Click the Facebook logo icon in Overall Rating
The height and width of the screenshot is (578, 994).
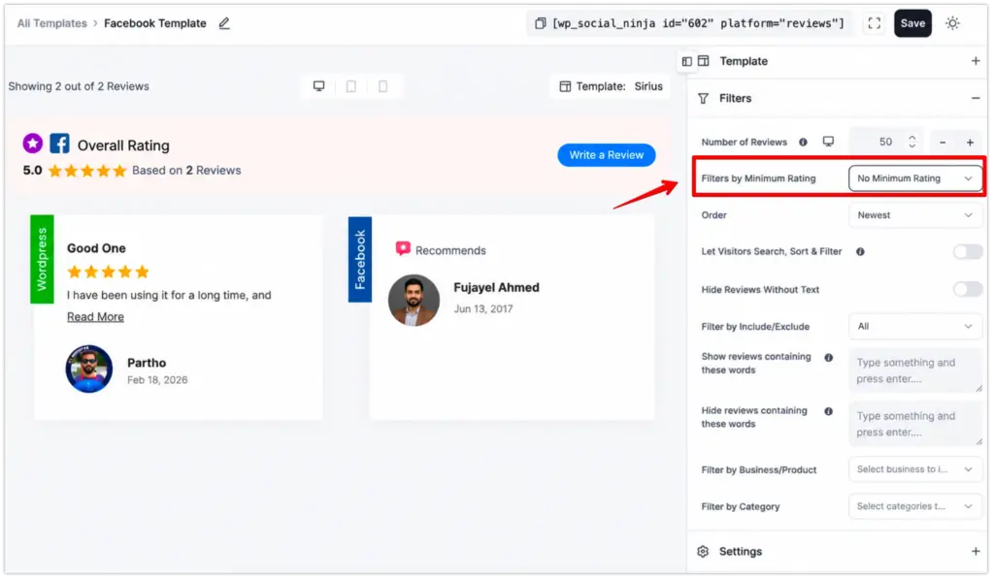59,144
